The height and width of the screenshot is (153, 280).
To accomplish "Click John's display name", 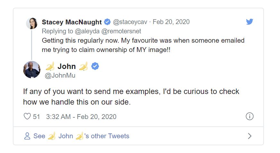I will (x=67, y=66).
